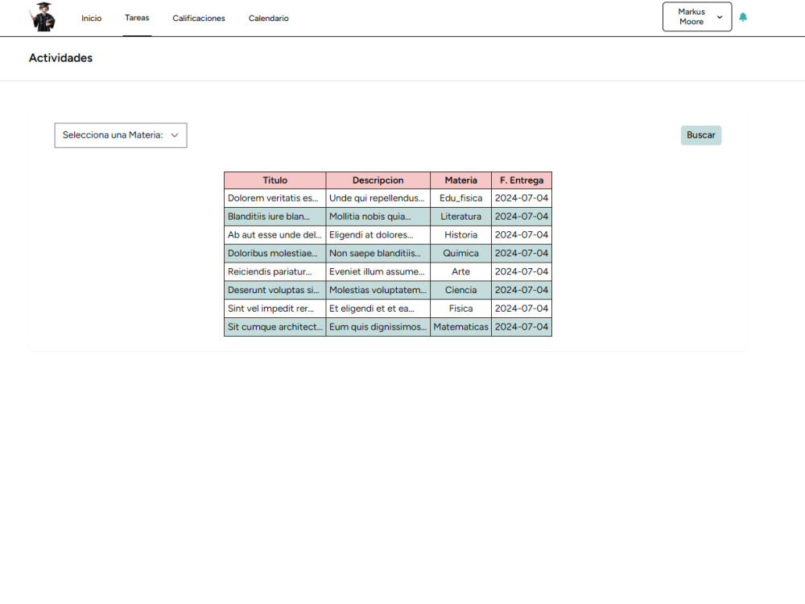Click the date in the Historia row
The height and width of the screenshot is (604, 805).
point(522,234)
